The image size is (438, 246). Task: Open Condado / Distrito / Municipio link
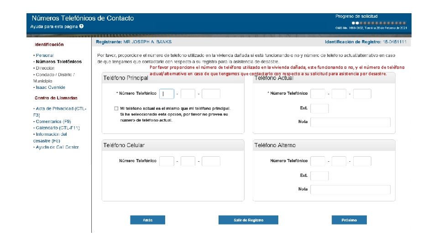[x=54, y=78]
